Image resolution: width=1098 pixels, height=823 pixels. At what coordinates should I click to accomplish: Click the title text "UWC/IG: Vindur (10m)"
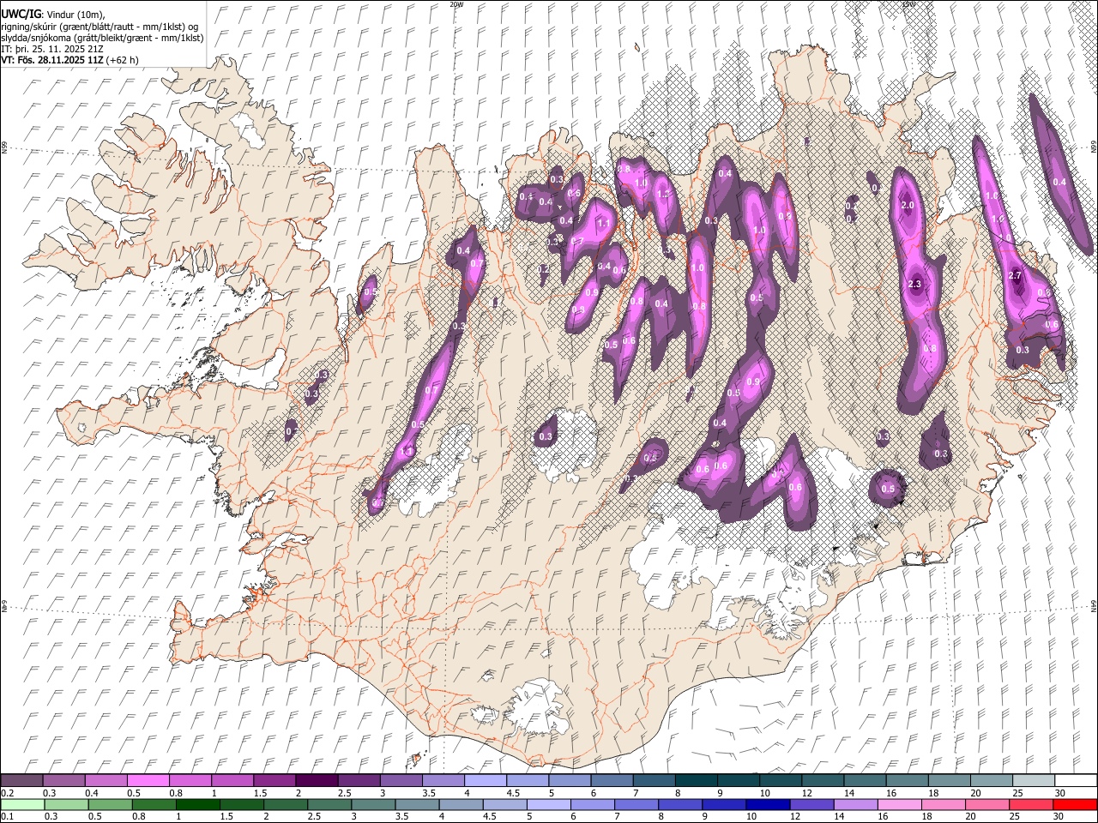point(53,14)
